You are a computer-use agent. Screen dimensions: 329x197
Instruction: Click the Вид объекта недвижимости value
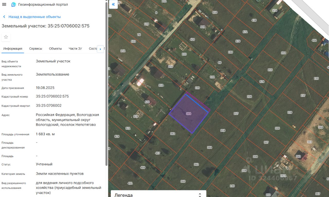[x=53, y=61]
